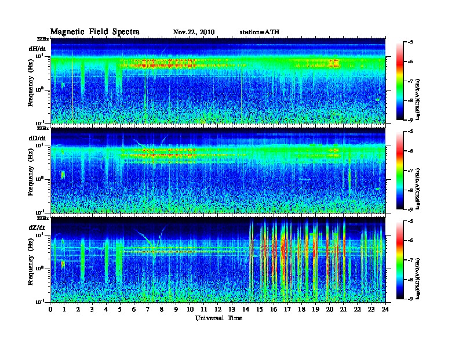The height and width of the screenshot is (355, 459).
Task: Click hour tick label "4" on time axis
Action: [106, 309]
